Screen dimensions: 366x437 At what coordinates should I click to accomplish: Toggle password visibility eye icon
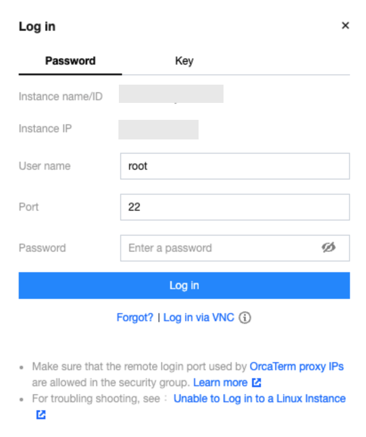point(329,248)
